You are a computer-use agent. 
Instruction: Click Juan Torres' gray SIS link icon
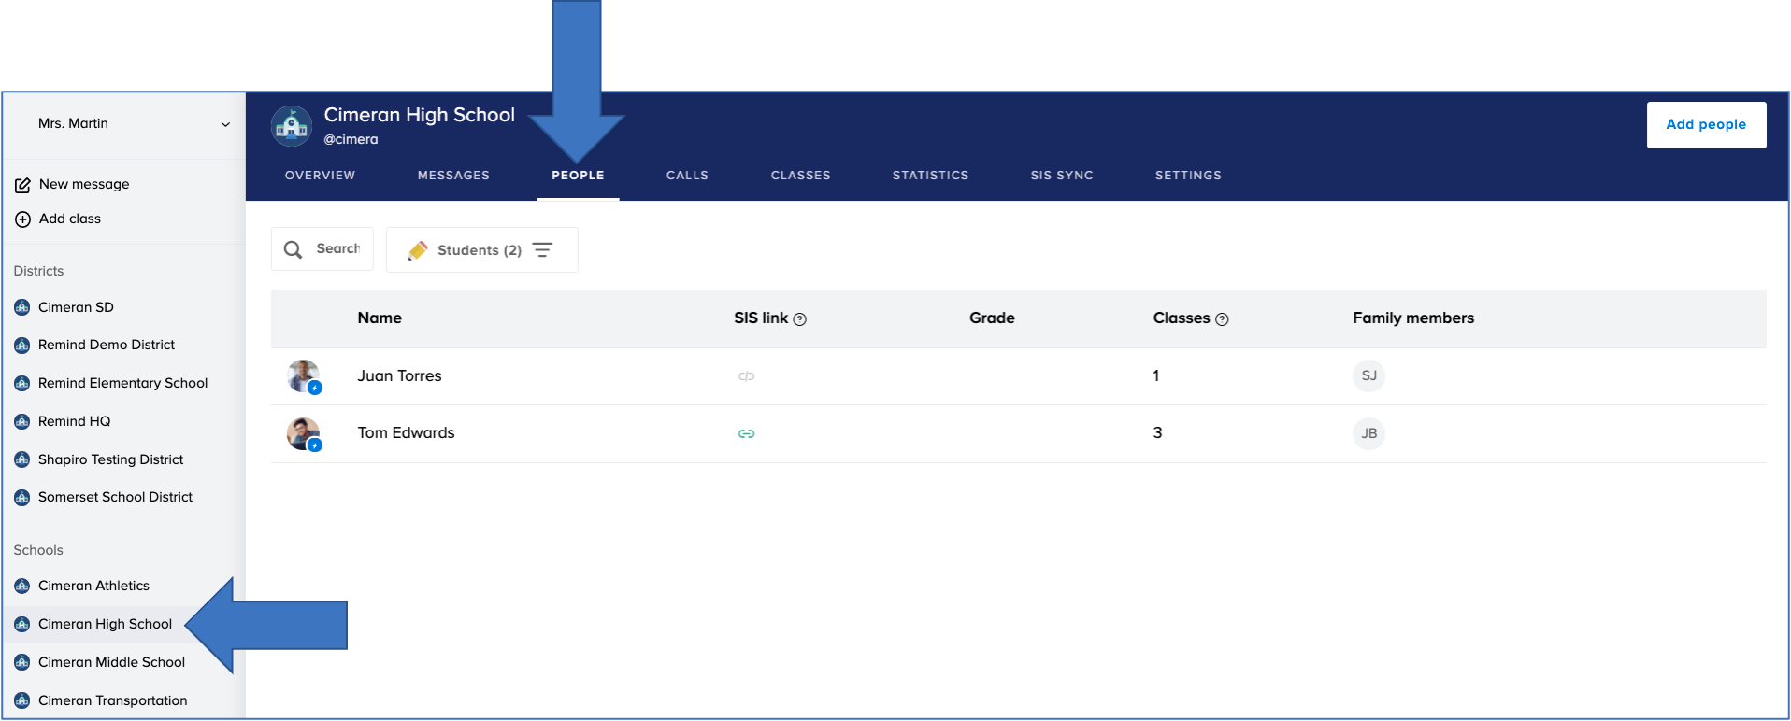746,376
